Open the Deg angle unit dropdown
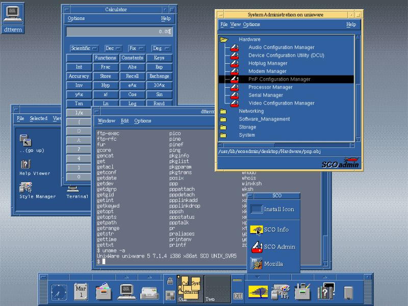Image resolution: width=408 pixels, height=306 pixels. (161, 48)
